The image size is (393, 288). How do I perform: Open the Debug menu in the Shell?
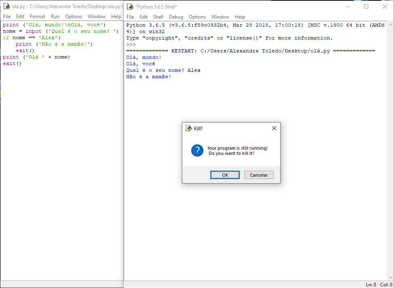click(176, 17)
